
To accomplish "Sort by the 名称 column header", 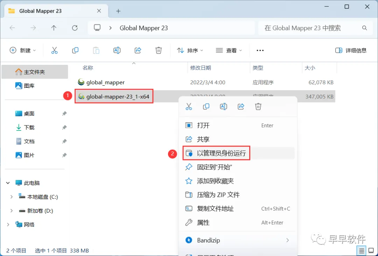I will point(88,68).
